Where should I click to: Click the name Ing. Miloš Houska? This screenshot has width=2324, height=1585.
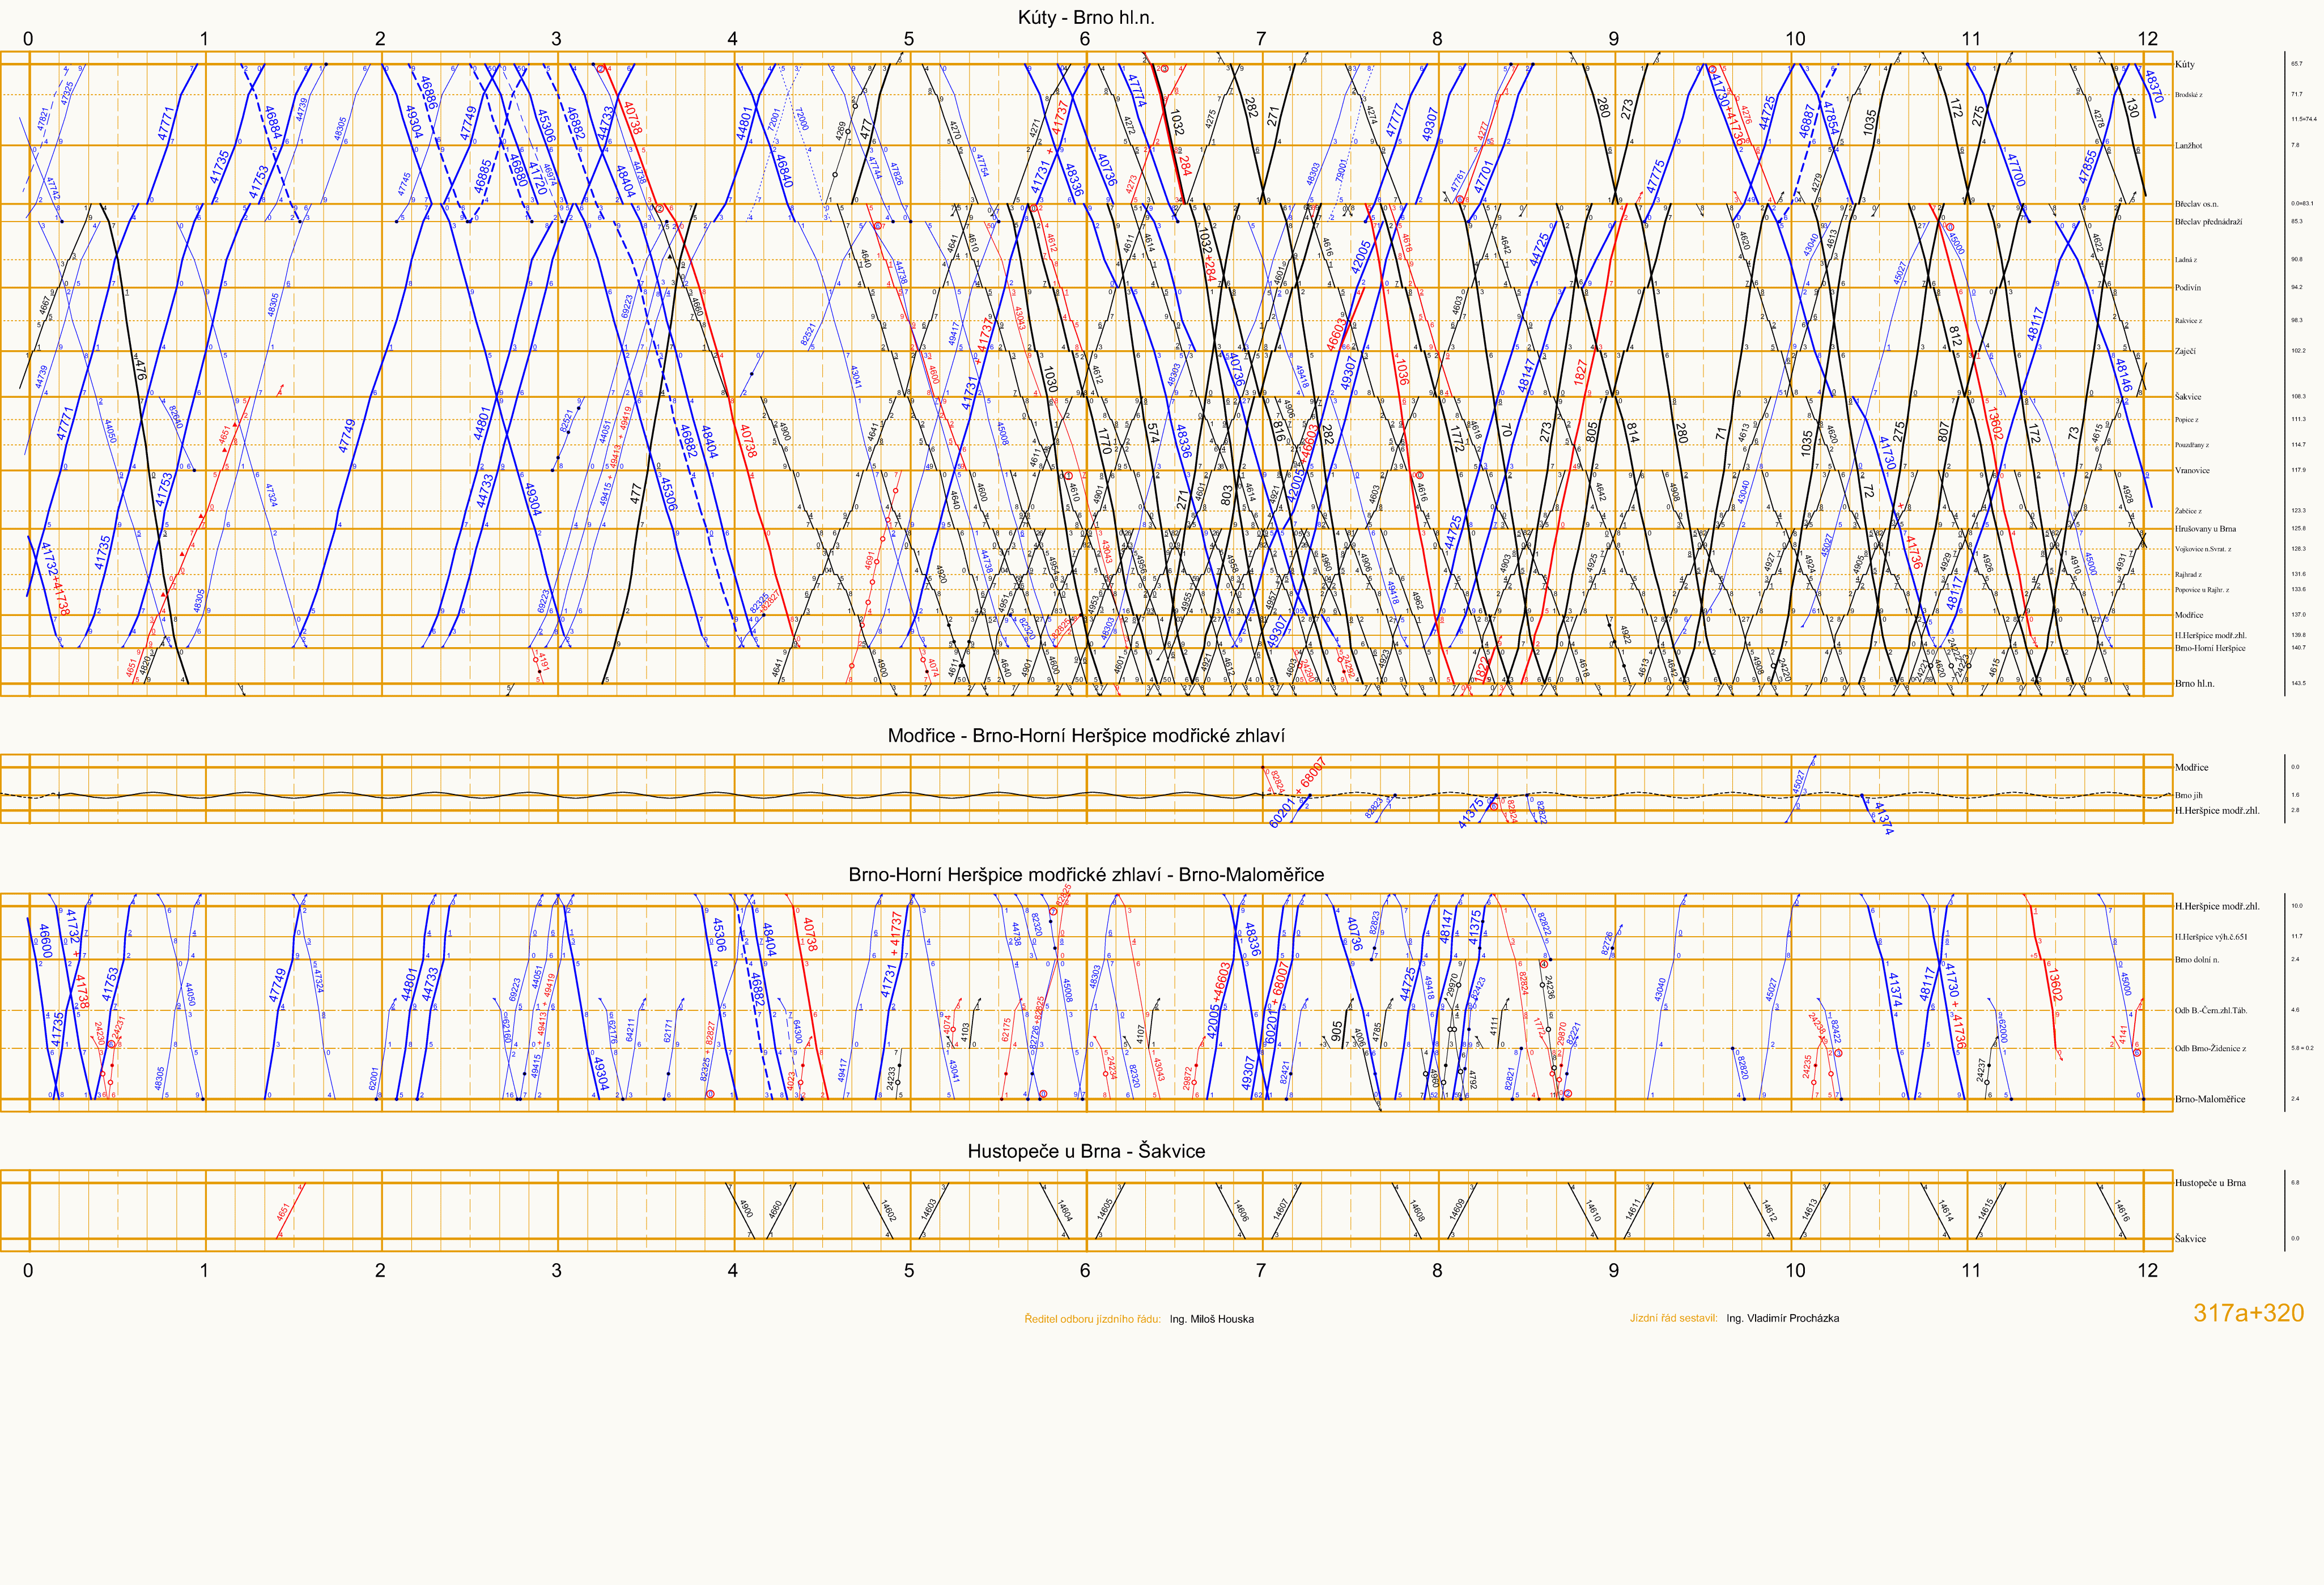point(1211,1319)
